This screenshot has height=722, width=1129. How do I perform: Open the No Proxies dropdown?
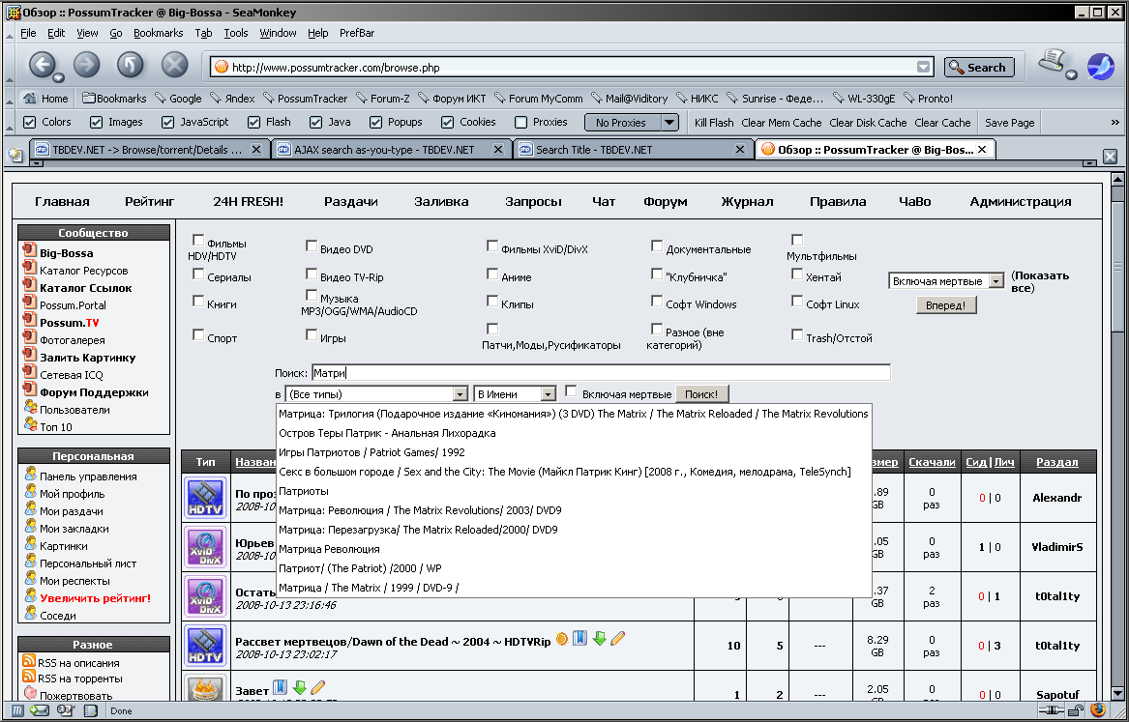pos(669,123)
